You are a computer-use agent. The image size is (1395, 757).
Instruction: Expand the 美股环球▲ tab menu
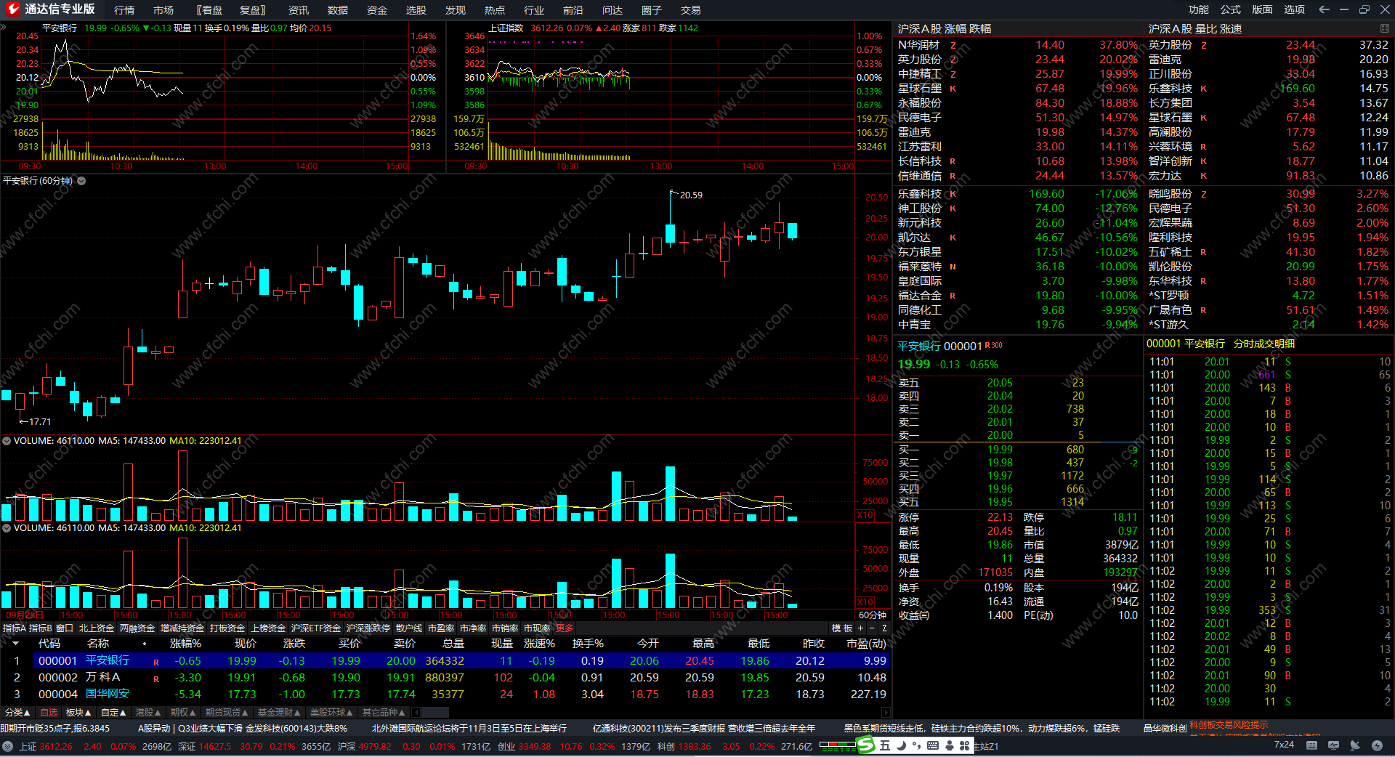coord(331,713)
